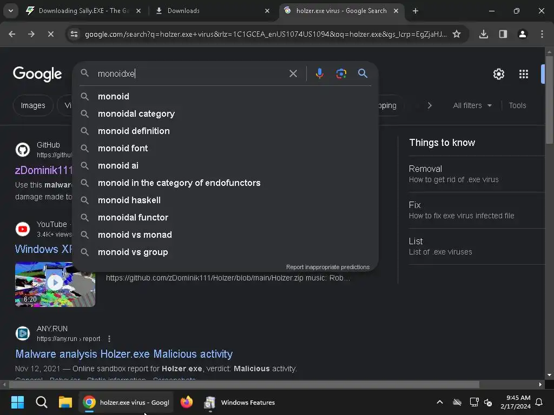Open search Tools

(x=517, y=105)
